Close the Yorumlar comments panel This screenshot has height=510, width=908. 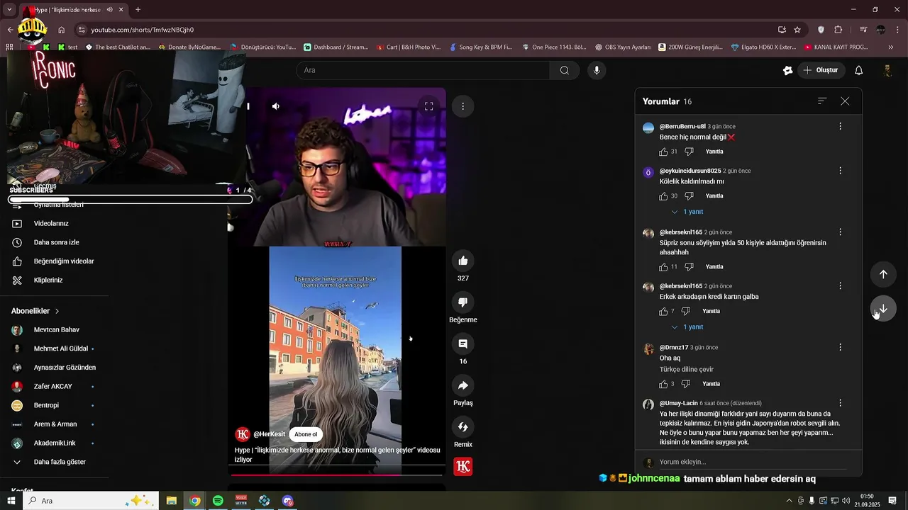845,101
